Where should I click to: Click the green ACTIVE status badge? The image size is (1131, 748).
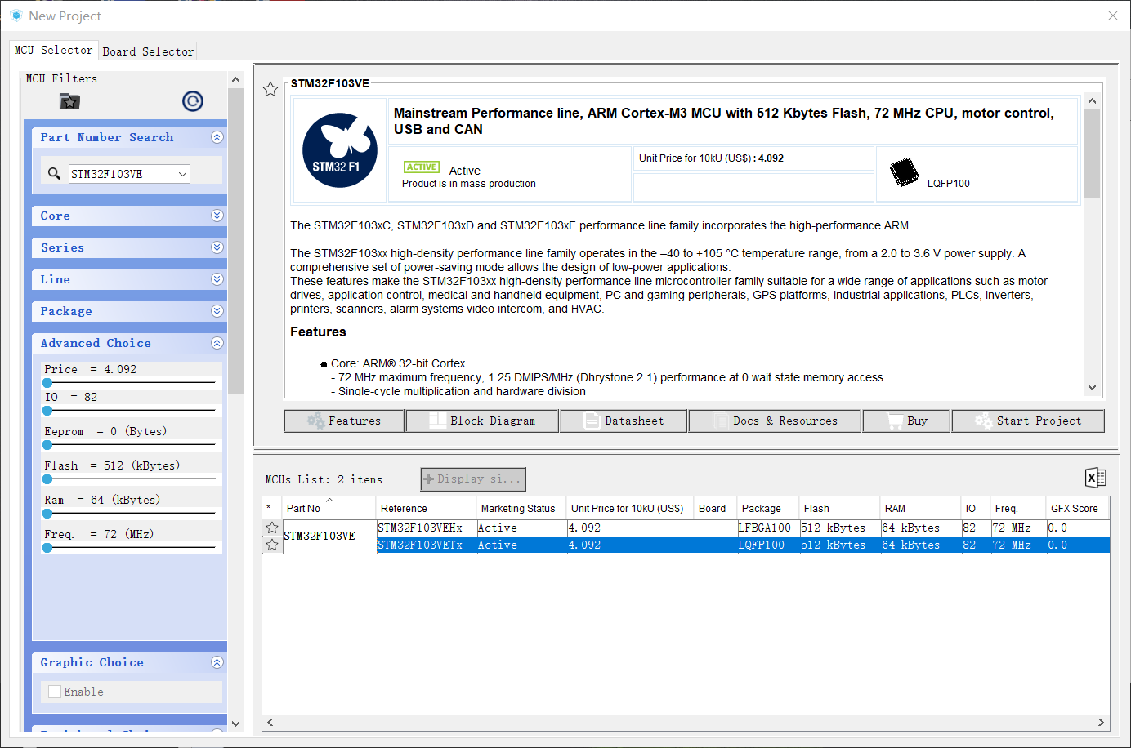422,167
